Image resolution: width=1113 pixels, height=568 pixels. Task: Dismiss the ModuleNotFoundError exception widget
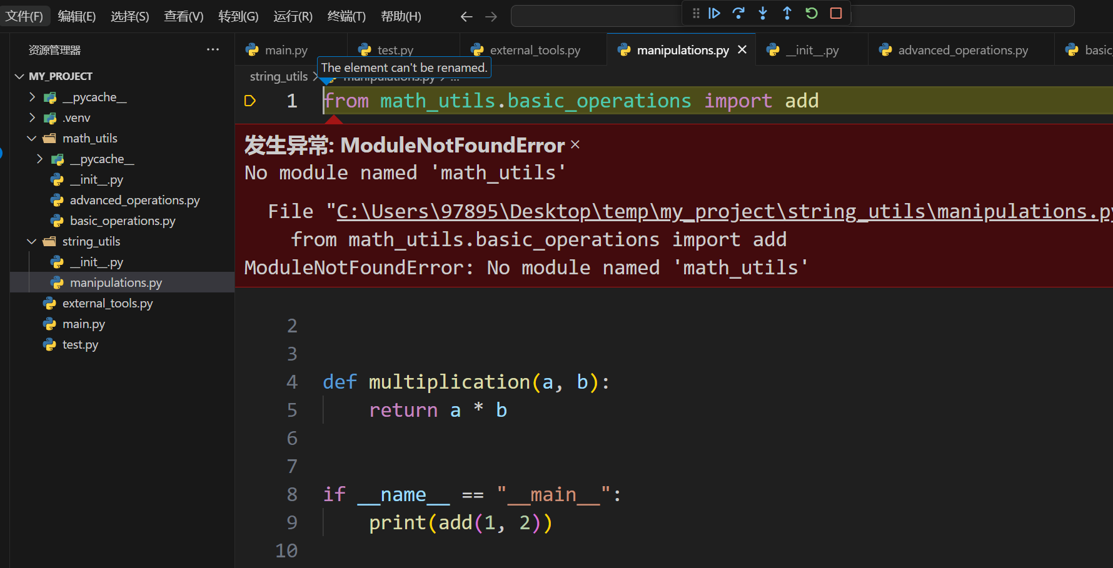point(575,145)
